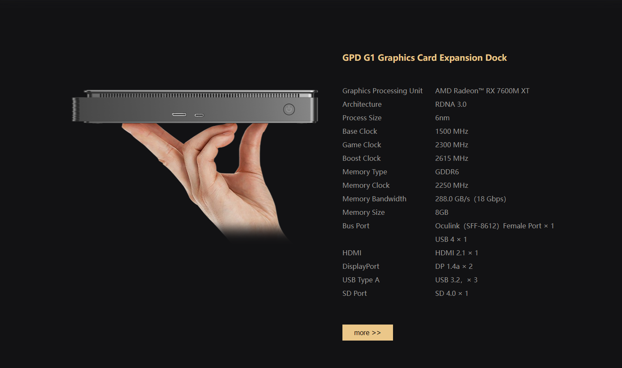
Task: Click the RDNA 3.0 architecture value
Action: (x=450, y=104)
